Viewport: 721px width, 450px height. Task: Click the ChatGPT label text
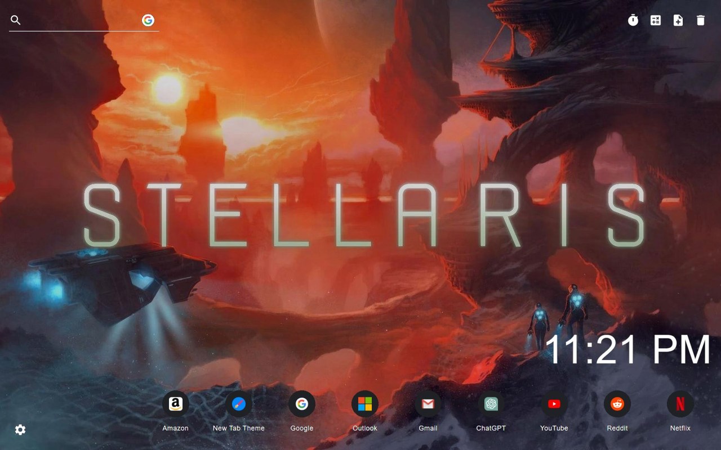tap(491, 428)
